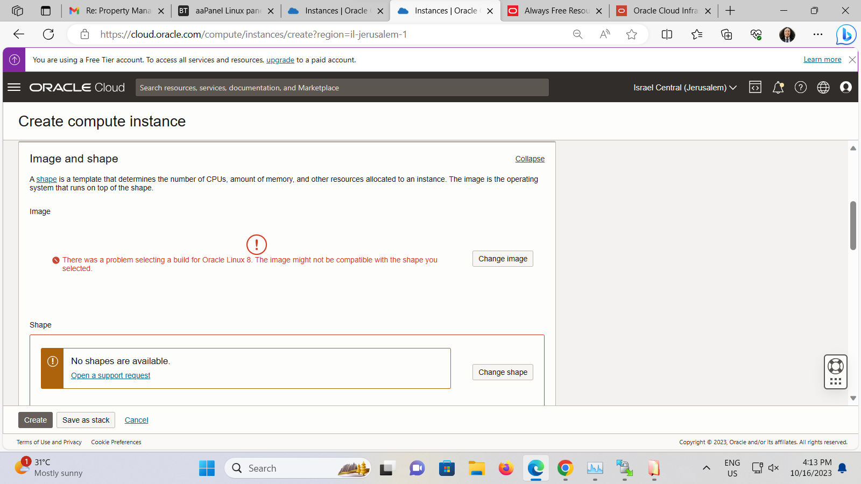Cancel the instance creation
Image resolution: width=861 pixels, height=484 pixels.
click(137, 420)
